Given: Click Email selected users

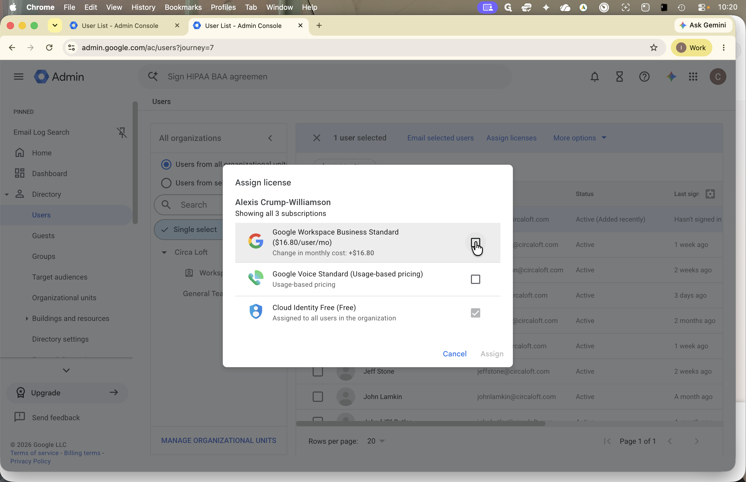Looking at the screenshot, I should point(440,138).
